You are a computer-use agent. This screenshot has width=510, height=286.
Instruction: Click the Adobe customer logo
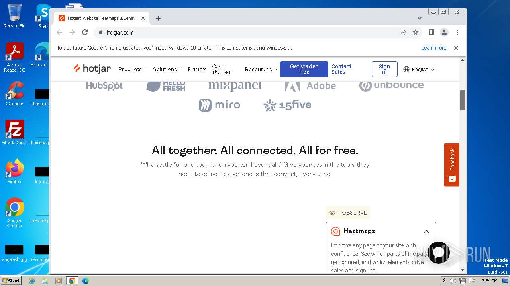coord(310,85)
